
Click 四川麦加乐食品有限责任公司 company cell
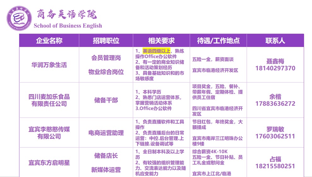click(x=49, y=100)
